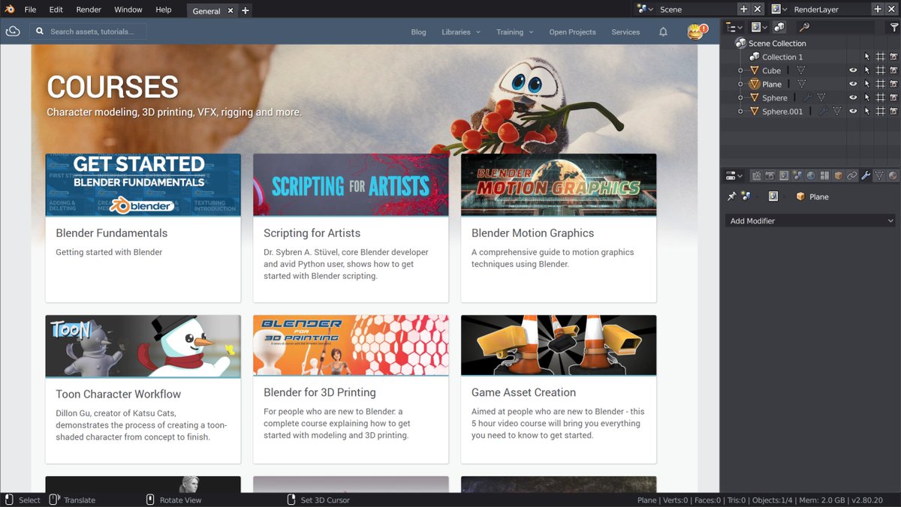Image resolution: width=901 pixels, height=507 pixels.
Task: Open Scripting for Artists course title
Action: [312, 233]
